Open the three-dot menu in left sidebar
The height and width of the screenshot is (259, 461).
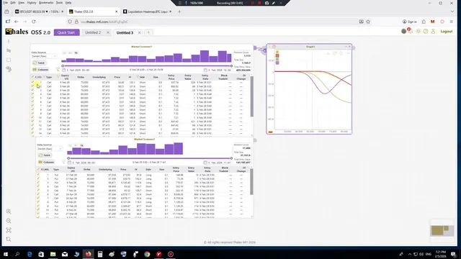pos(9,42)
